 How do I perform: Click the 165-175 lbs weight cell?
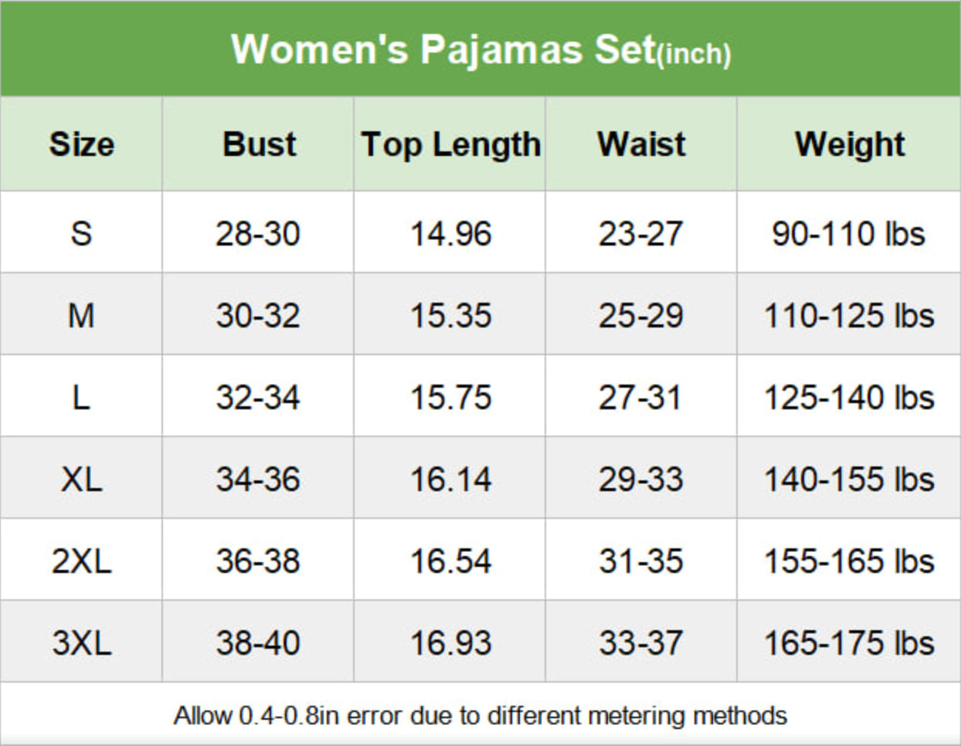click(x=849, y=643)
